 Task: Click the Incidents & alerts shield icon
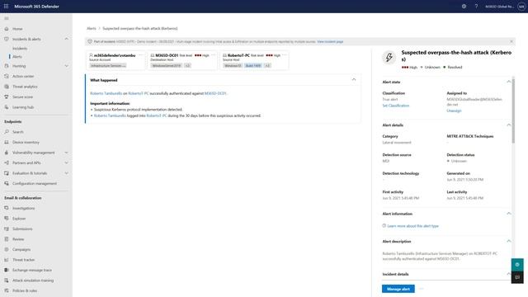coord(7,39)
